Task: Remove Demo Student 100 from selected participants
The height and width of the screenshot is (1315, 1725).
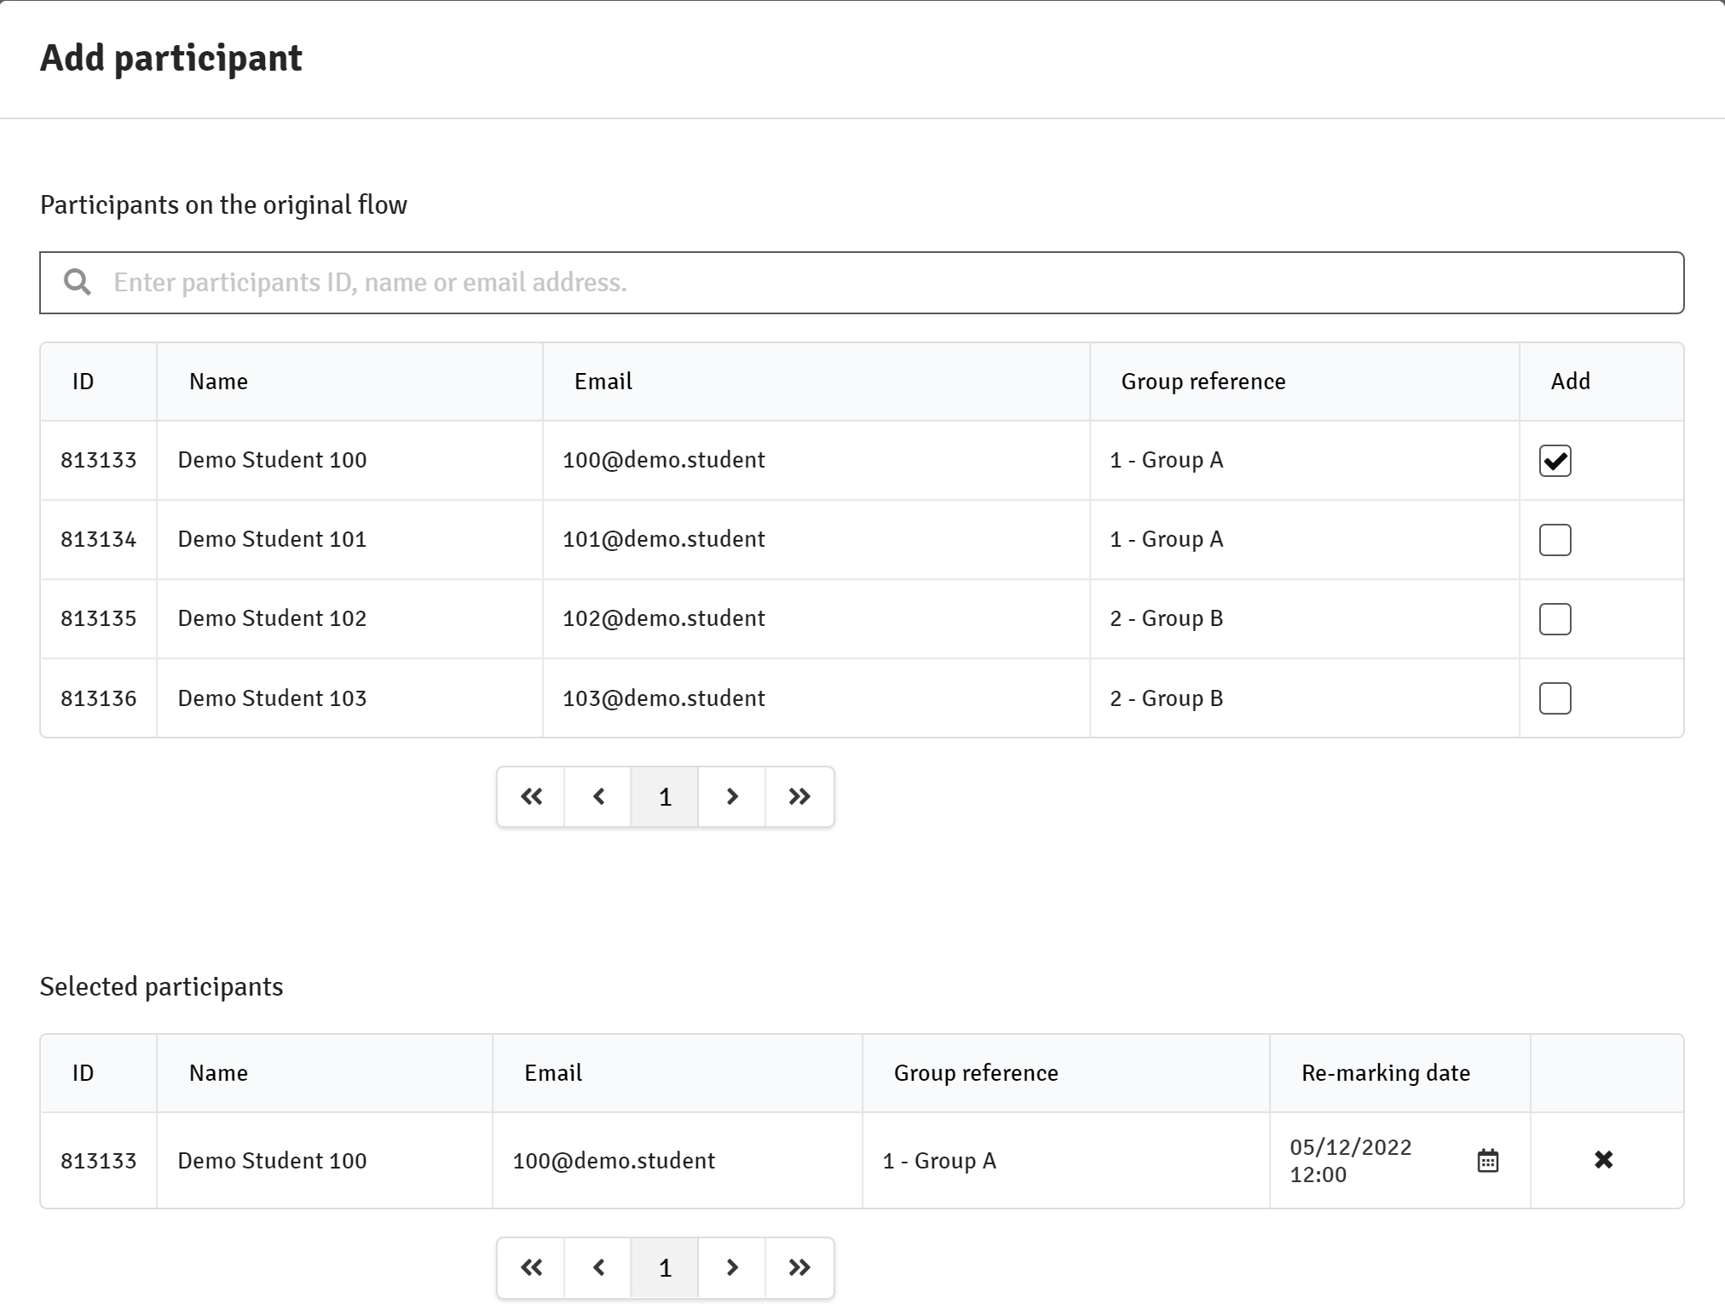Action: click(x=1603, y=1160)
